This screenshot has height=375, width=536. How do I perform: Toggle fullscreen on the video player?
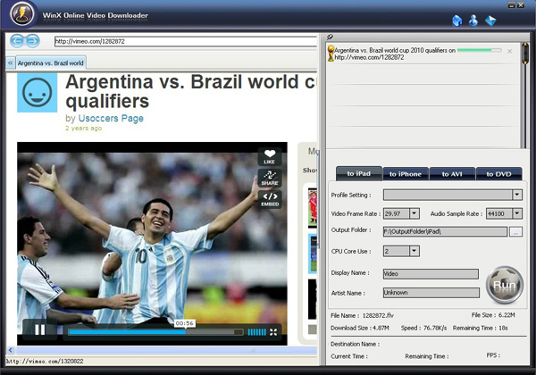tap(273, 332)
